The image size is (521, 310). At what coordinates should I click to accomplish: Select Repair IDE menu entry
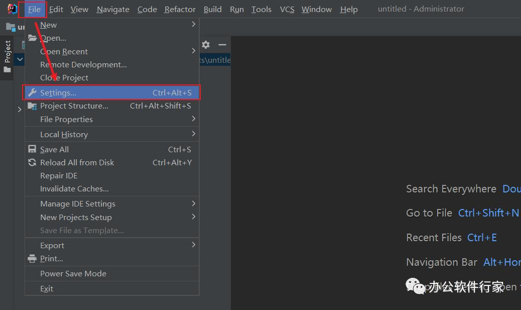pos(112,175)
